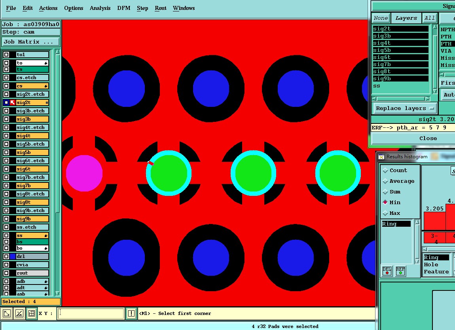
Task: Click the DEL red-dot icon in histogram
Action: 387,271
